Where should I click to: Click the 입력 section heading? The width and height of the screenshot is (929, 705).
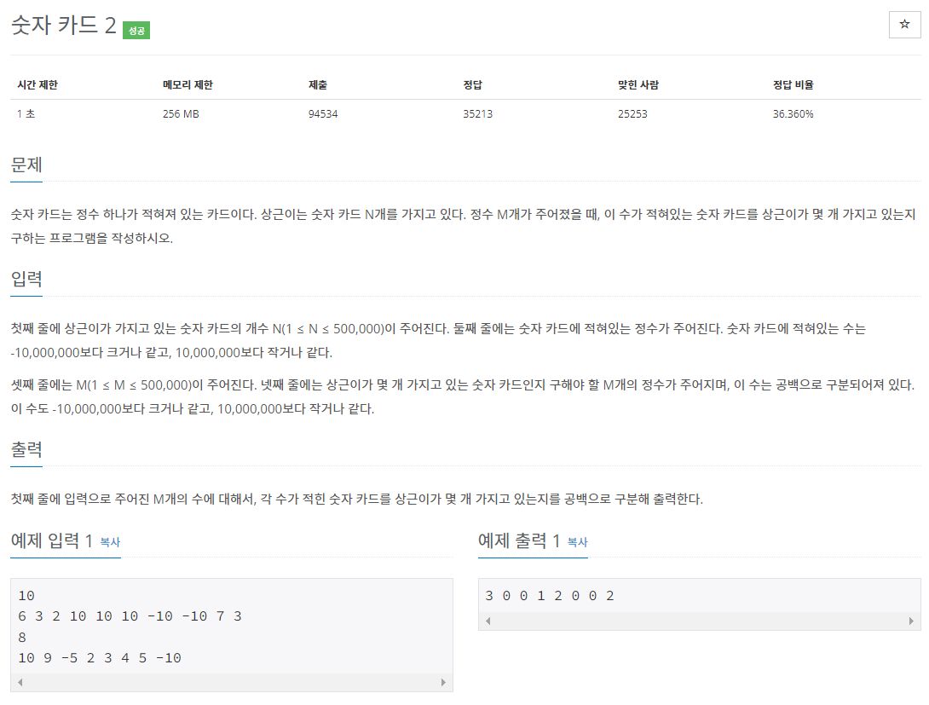[26, 279]
